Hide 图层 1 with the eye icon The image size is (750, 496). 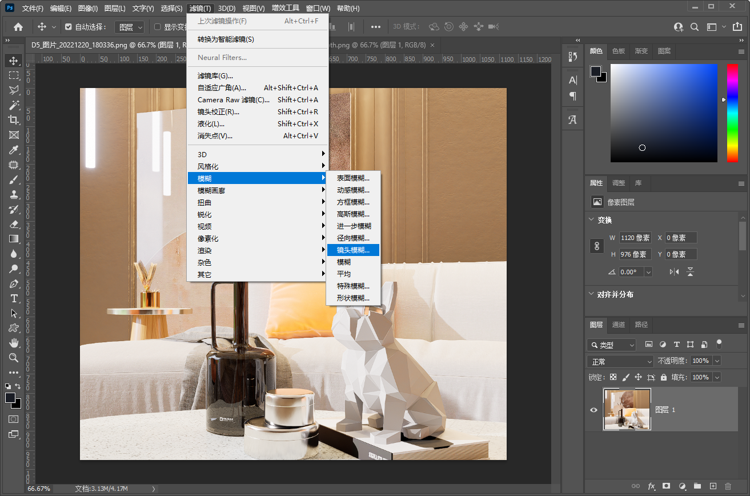coord(594,410)
